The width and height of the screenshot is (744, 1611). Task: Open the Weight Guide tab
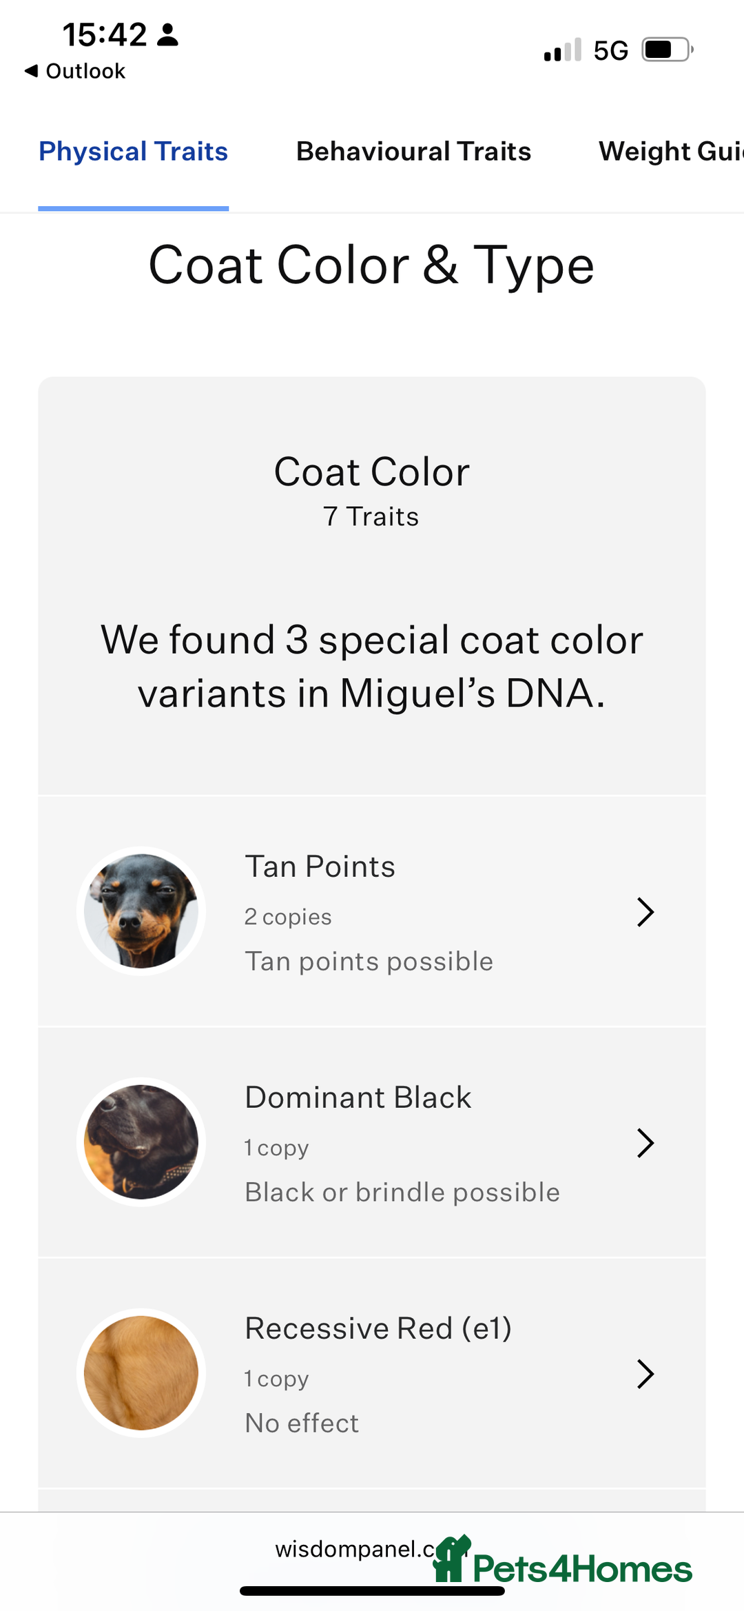click(671, 152)
